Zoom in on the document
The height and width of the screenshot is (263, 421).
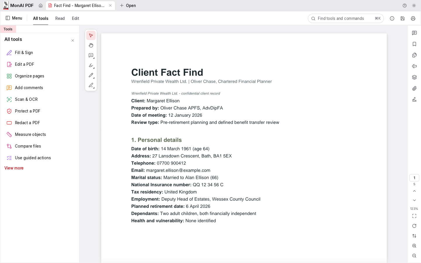coord(414,246)
